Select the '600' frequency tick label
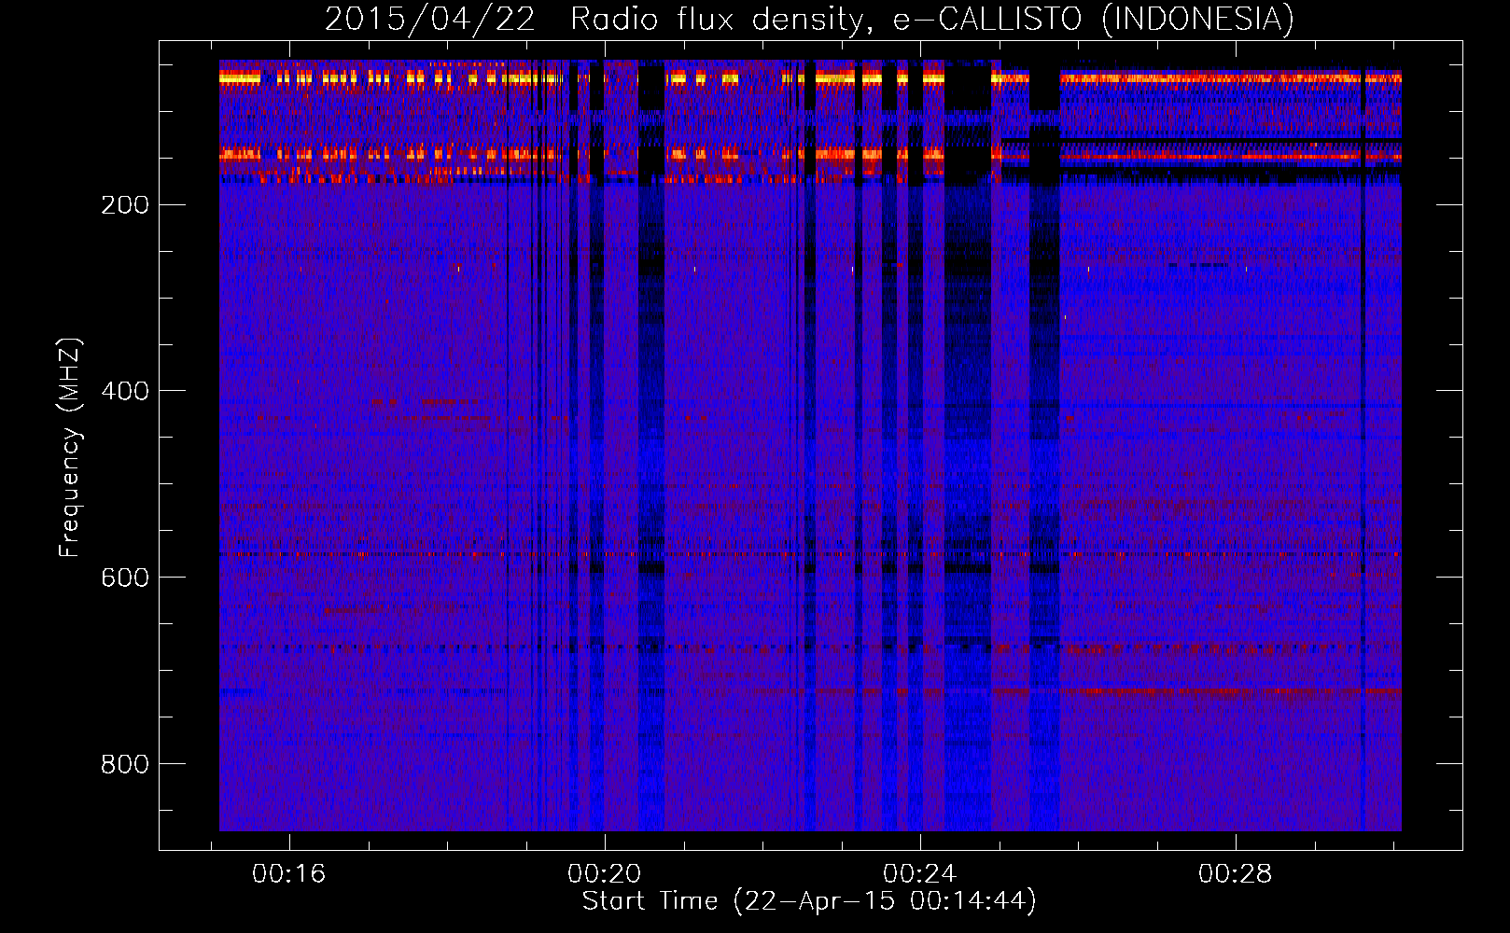The width and height of the screenshot is (1510, 933). 125,578
